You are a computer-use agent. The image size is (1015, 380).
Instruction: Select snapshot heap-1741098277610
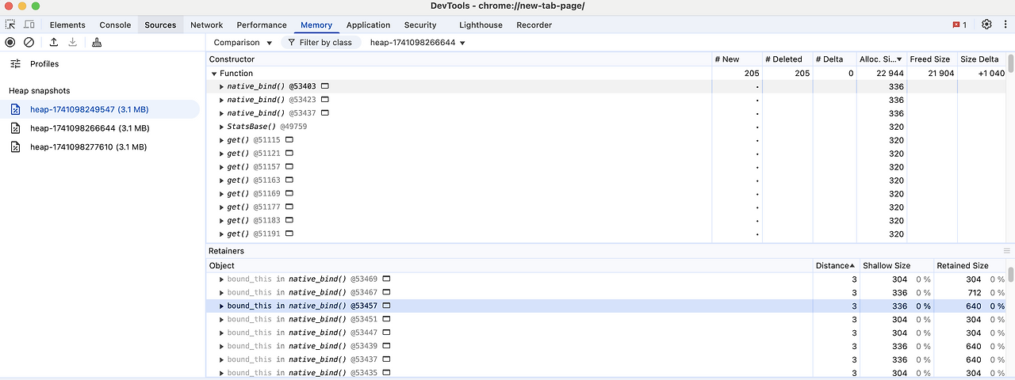[x=100, y=147]
